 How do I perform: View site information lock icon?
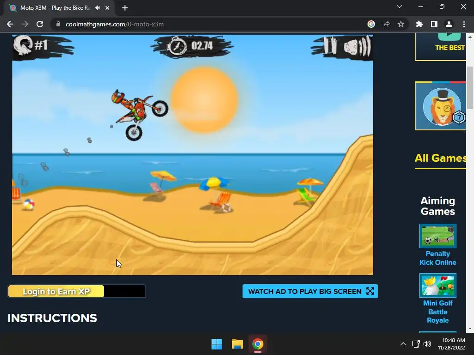[x=58, y=24]
